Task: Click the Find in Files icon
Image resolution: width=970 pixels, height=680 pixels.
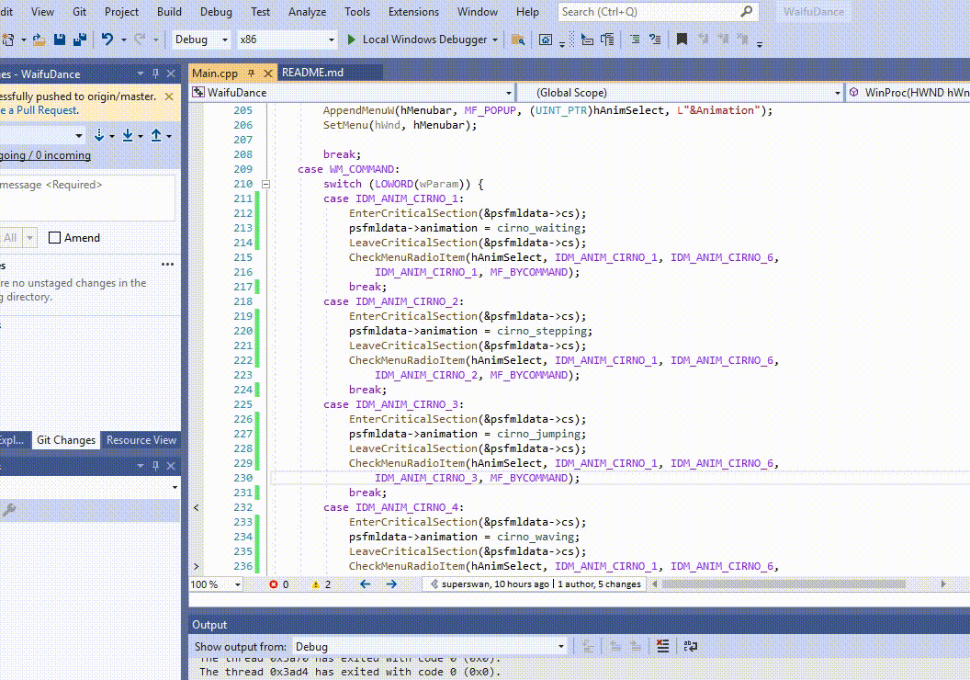Action: pyautogui.click(x=518, y=40)
